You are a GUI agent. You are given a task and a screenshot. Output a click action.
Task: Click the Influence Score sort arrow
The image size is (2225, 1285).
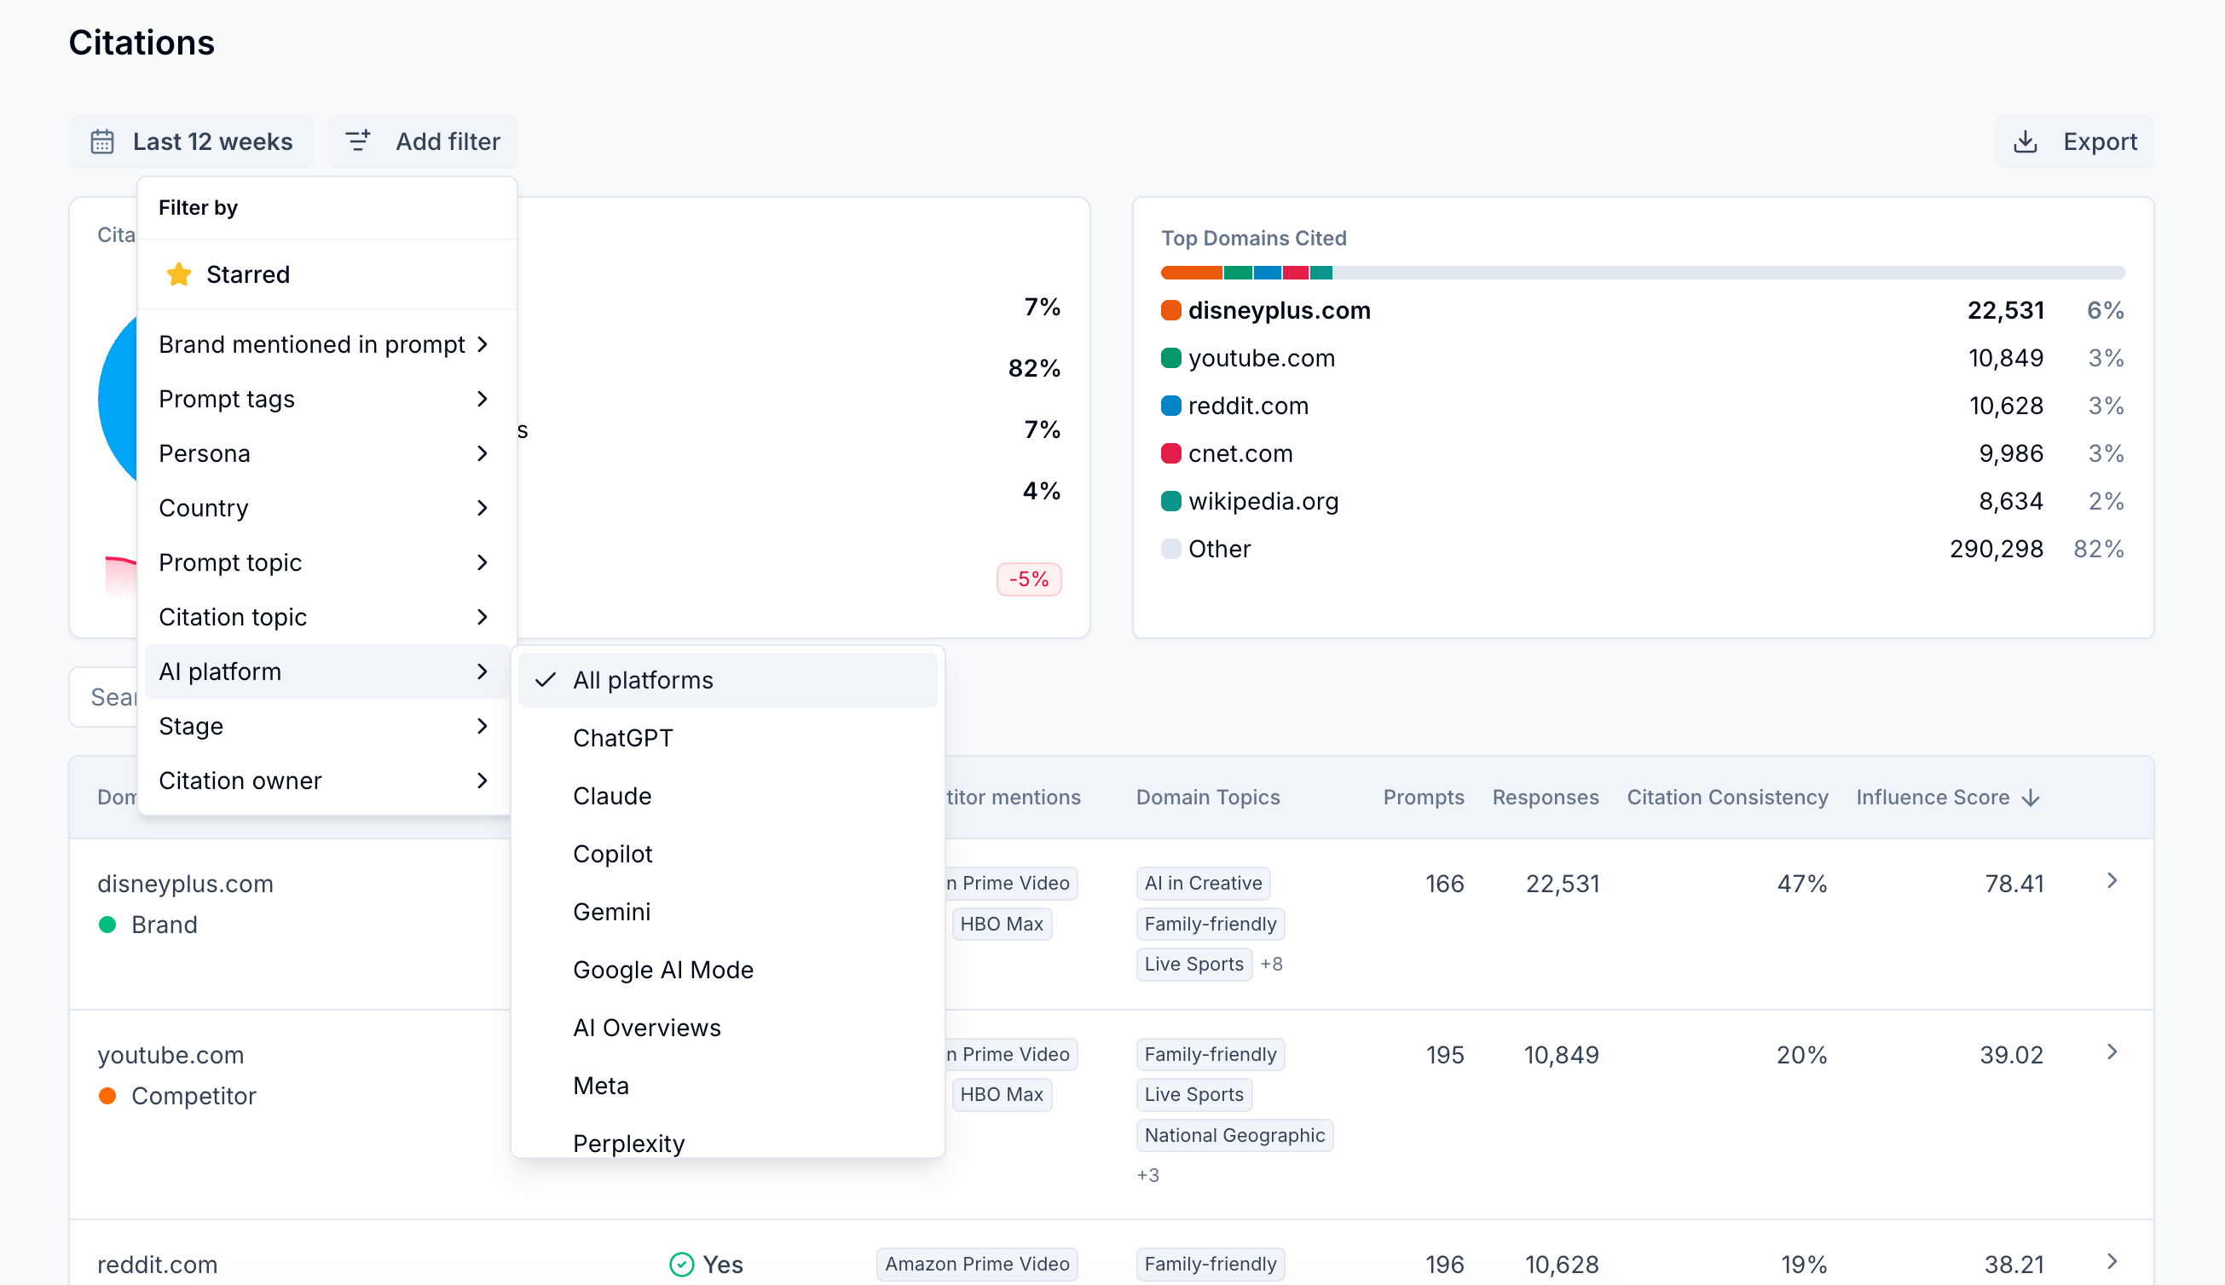pyautogui.click(x=2030, y=798)
